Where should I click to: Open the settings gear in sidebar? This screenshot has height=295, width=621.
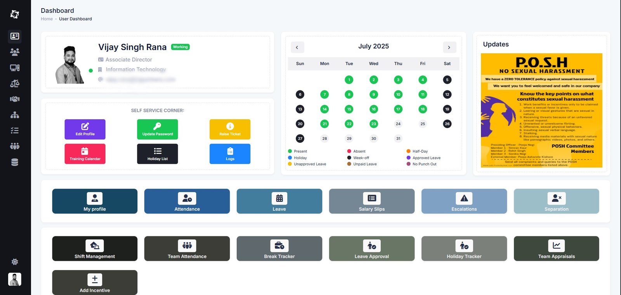pyautogui.click(x=15, y=262)
